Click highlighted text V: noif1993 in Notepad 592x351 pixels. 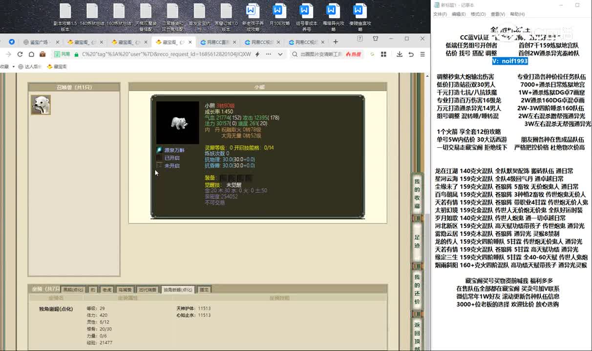pos(510,61)
